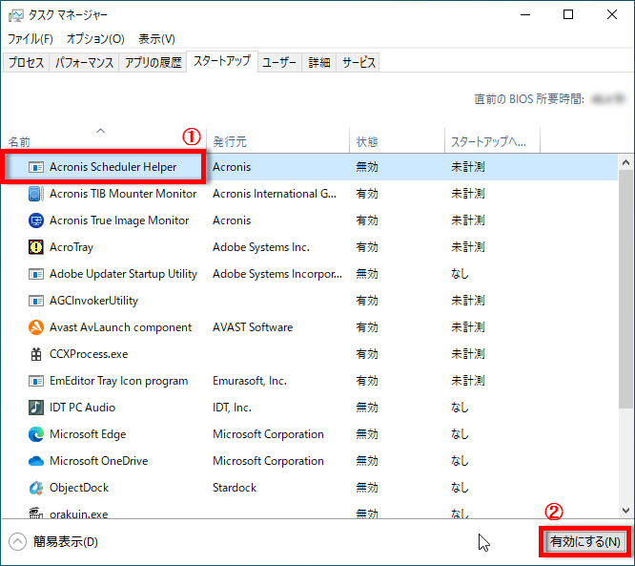Switch to the パフォーマンス tab

(x=84, y=63)
